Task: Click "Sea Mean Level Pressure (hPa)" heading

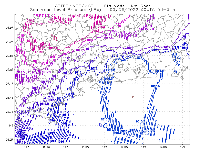Action: (x=66, y=10)
